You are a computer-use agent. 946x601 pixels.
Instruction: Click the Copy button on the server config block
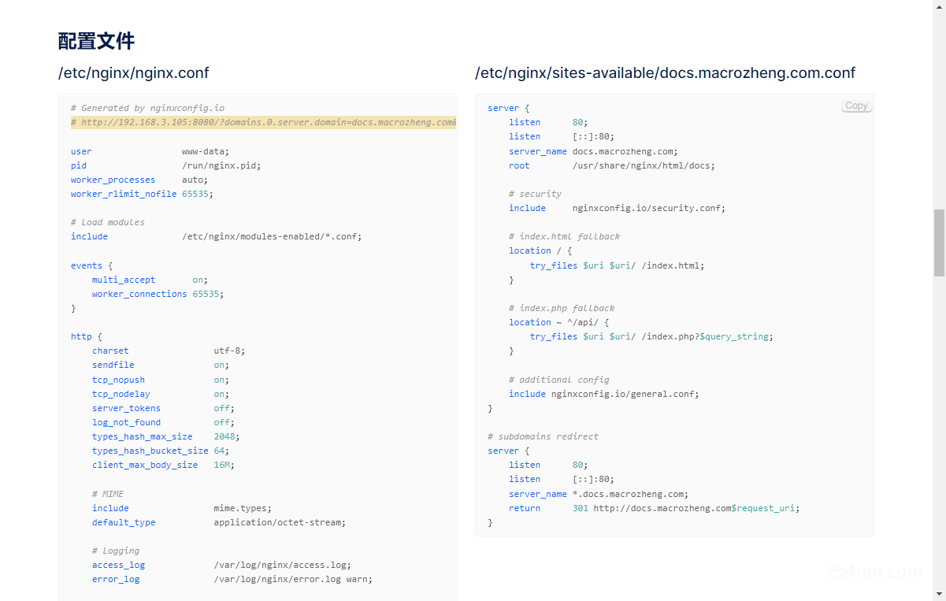[856, 106]
